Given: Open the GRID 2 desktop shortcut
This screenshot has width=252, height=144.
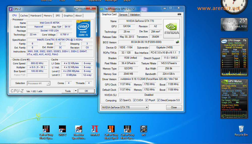Looking at the screenshot, I should (x=62, y=129).
